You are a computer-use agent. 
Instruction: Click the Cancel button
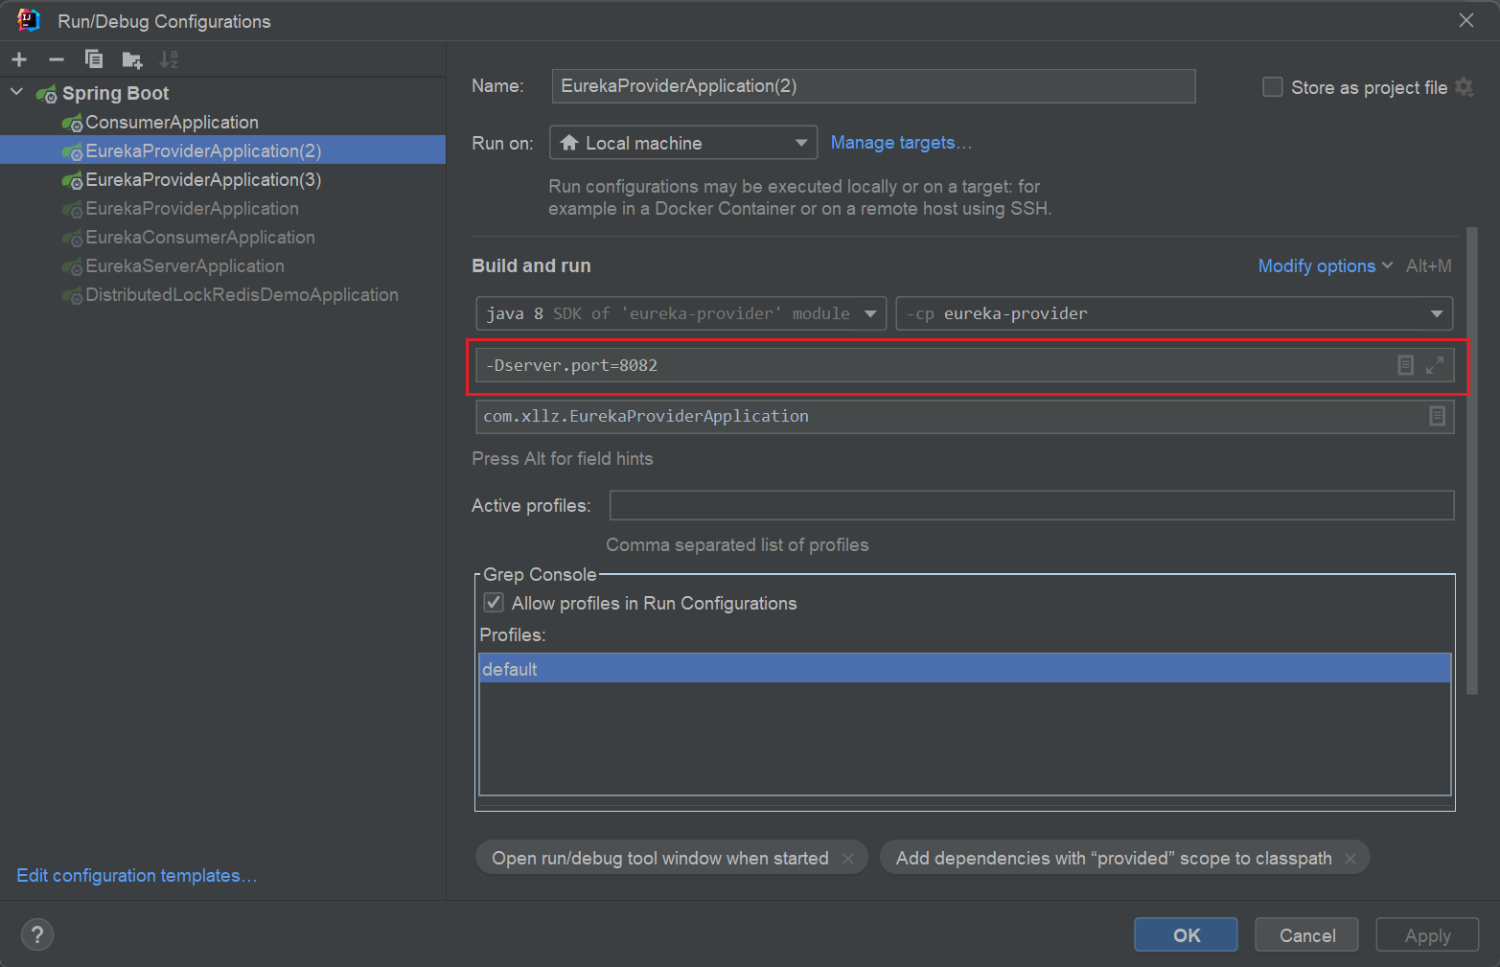click(1306, 935)
